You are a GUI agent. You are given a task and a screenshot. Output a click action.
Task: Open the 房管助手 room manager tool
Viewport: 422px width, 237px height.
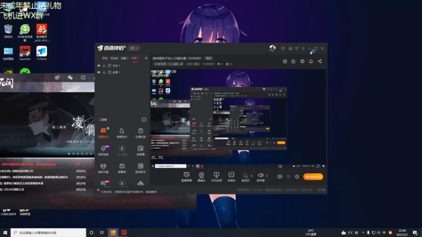click(x=122, y=133)
